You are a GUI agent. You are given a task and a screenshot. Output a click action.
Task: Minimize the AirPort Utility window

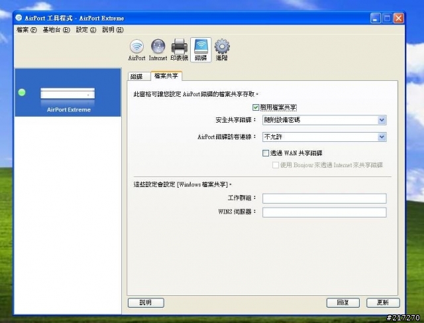tap(376, 18)
